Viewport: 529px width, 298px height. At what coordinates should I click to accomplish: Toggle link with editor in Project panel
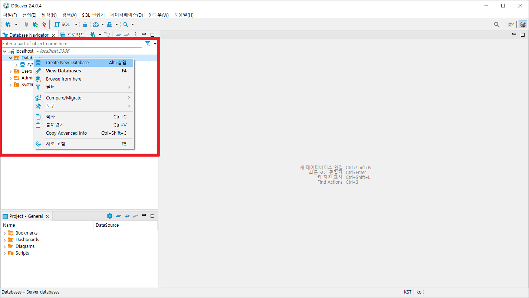pyautogui.click(x=135, y=216)
